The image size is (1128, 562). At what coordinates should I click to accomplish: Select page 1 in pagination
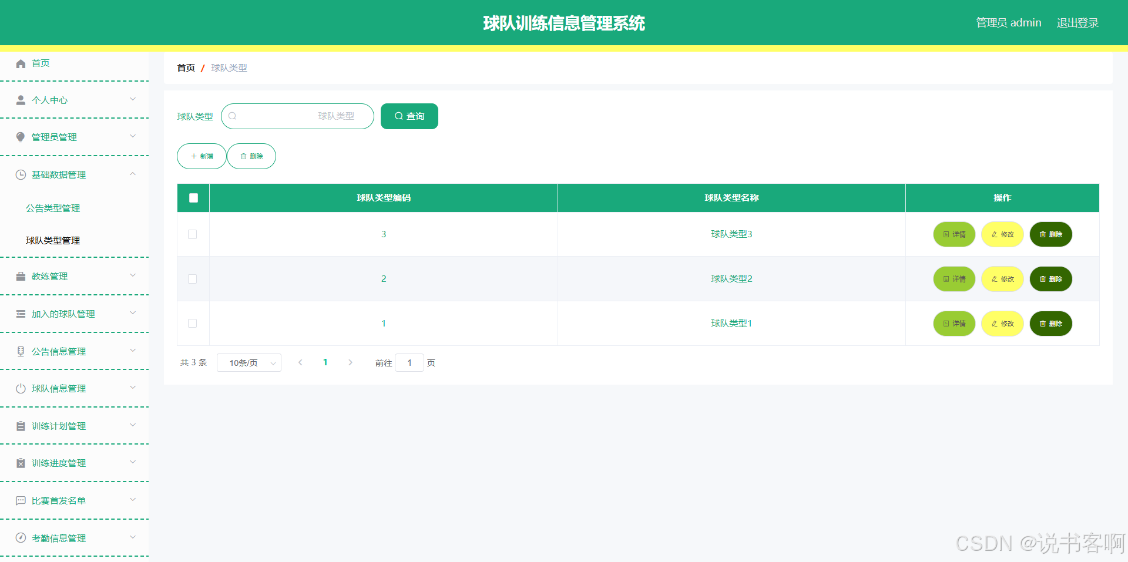(325, 362)
